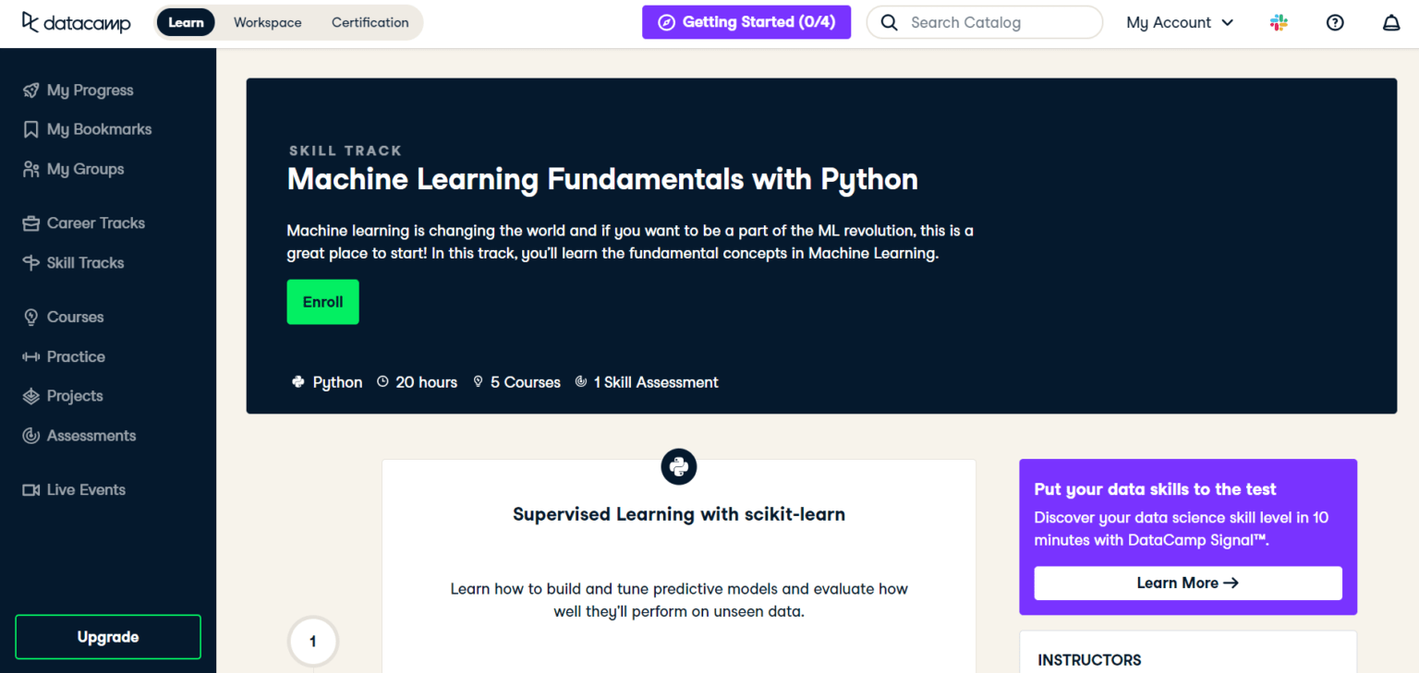Open the Slack integration icon
The width and height of the screenshot is (1419, 673).
pyautogui.click(x=1279, y=22)
